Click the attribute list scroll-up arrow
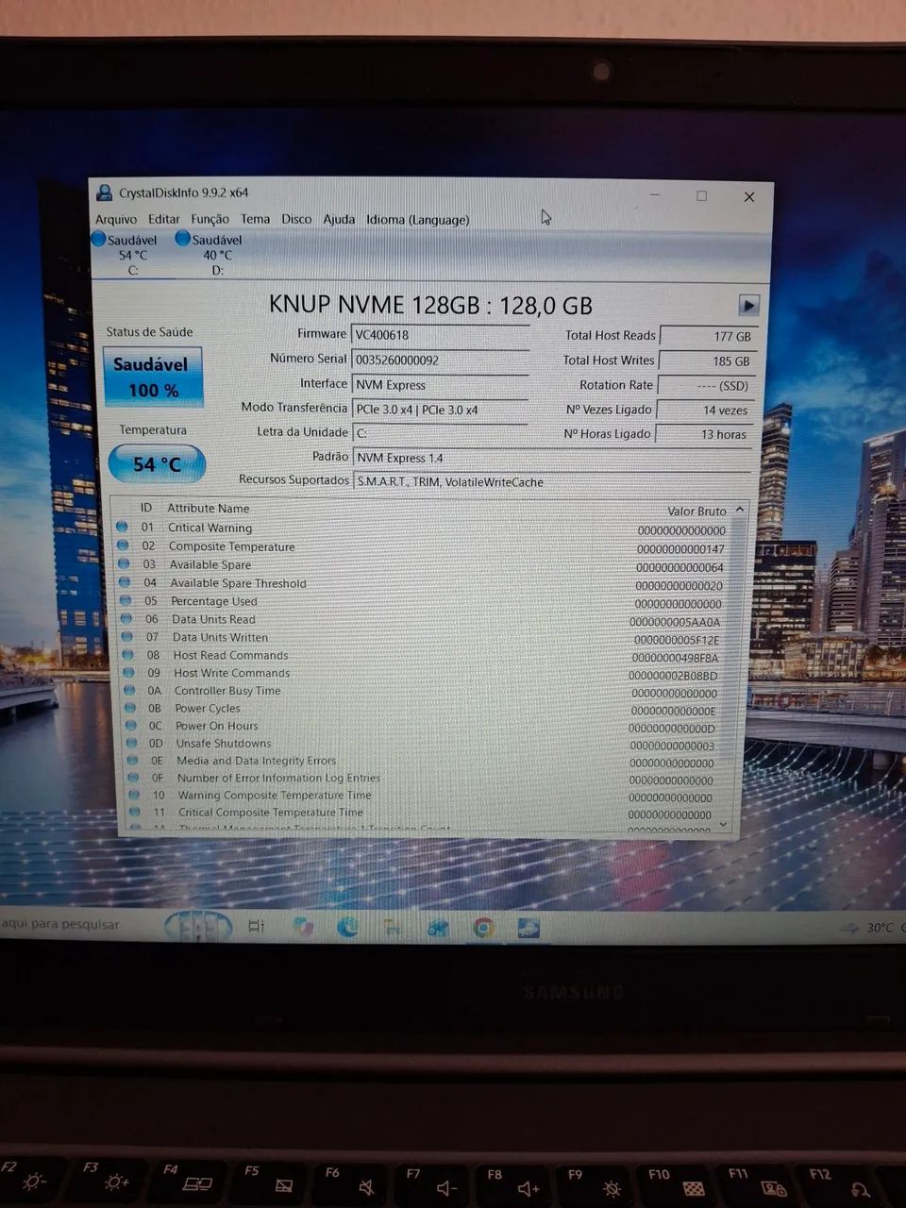Image resolution: width=906 pixels, height=1208 pixels. click(740, 510)
